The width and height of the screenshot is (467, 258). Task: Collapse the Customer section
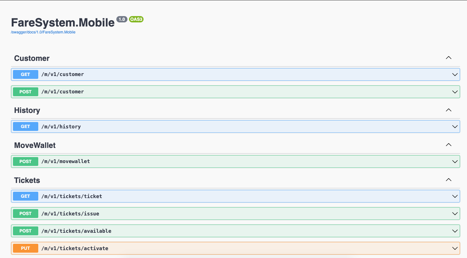(x=448, y=58)
